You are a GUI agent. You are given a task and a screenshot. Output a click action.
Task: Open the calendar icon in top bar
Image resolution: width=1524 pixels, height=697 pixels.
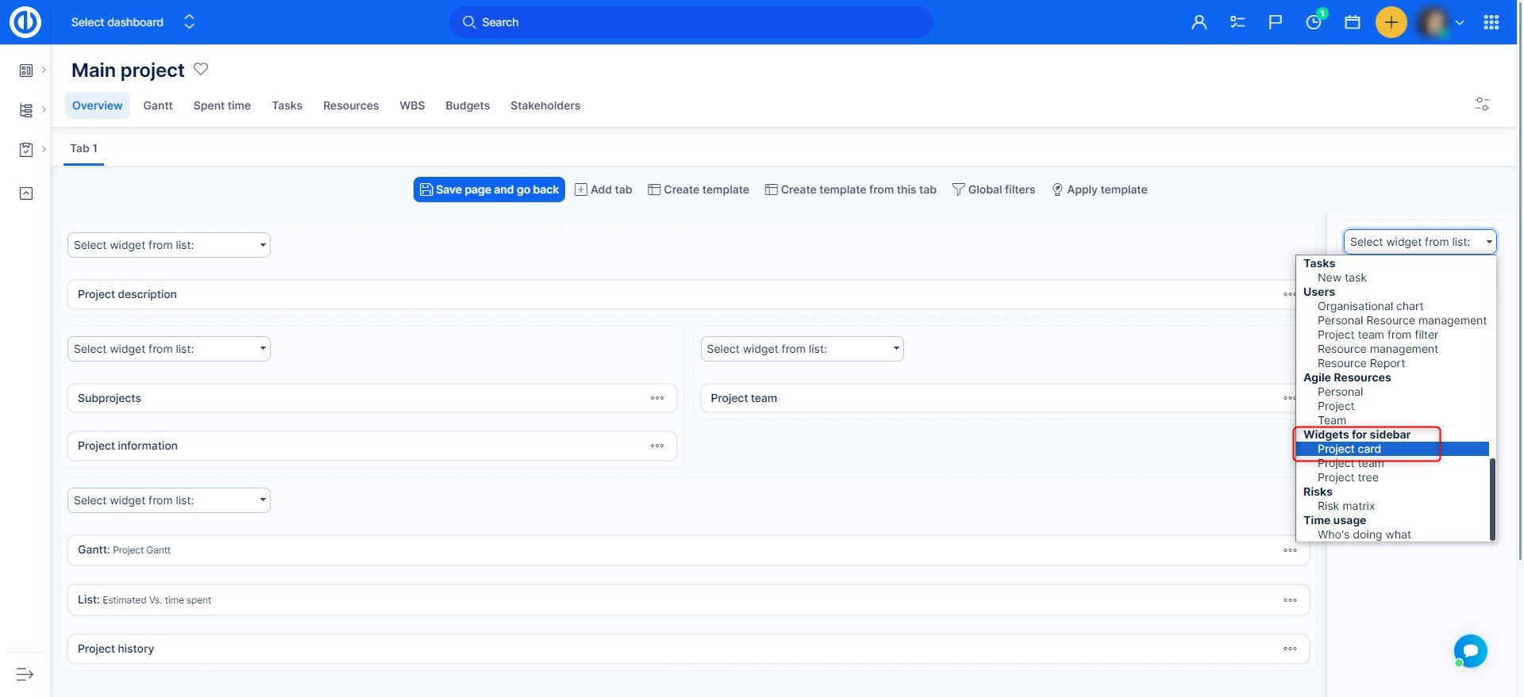click(x=1352, y=22)
